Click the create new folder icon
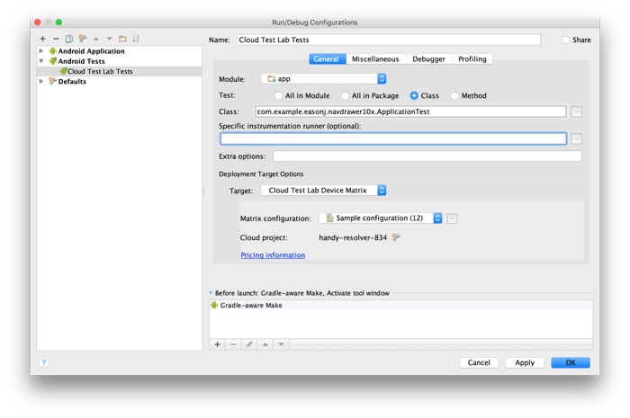 coord(122,39)
